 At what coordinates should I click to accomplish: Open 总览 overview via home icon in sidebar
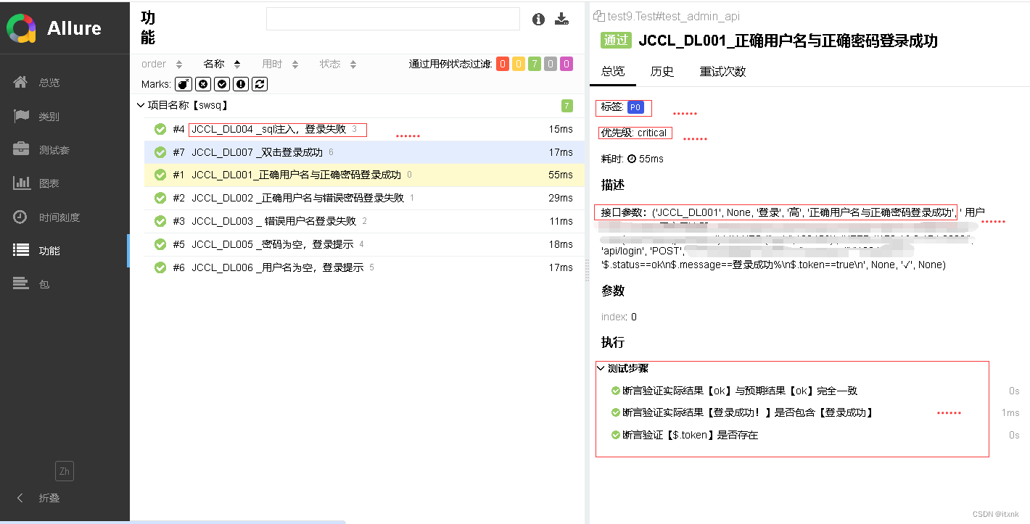tap(21, 82)
